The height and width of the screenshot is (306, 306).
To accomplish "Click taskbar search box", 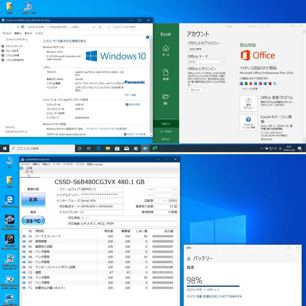I will (x=43, y=149).
